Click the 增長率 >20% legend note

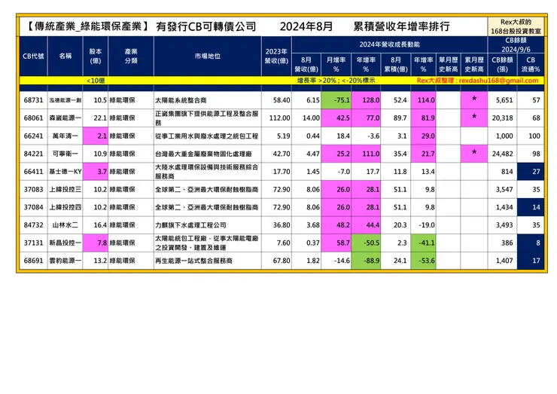click(336, 81)
